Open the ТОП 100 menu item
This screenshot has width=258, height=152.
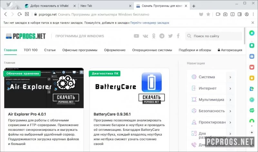pos(31,50)
